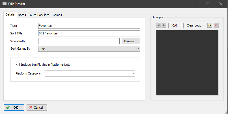This screenshot has height=114, width=228.
Task: Show the next image with the right arrow
Action: click(164, 25)
